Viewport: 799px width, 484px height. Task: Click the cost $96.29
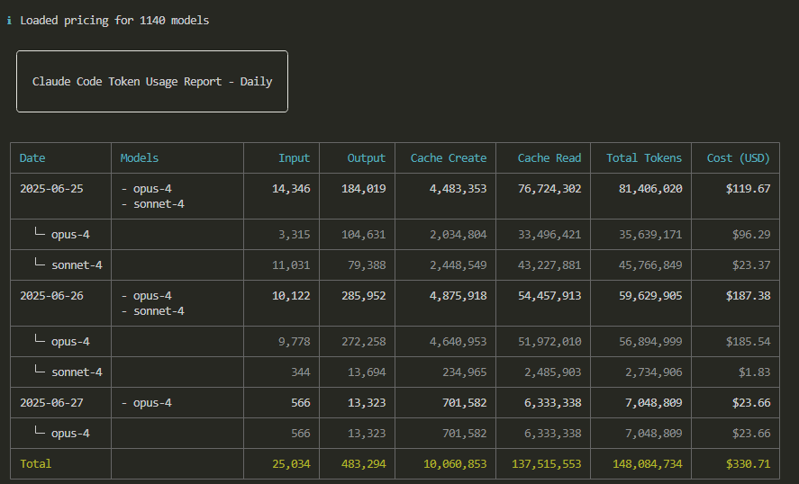[x=751, y=235]
